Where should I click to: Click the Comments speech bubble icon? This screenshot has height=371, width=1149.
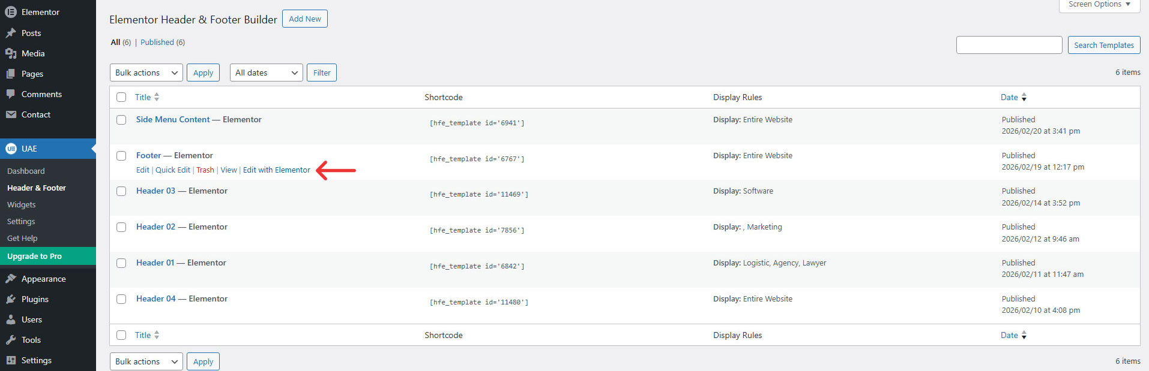pyautogui.click(x=11, y=94)
